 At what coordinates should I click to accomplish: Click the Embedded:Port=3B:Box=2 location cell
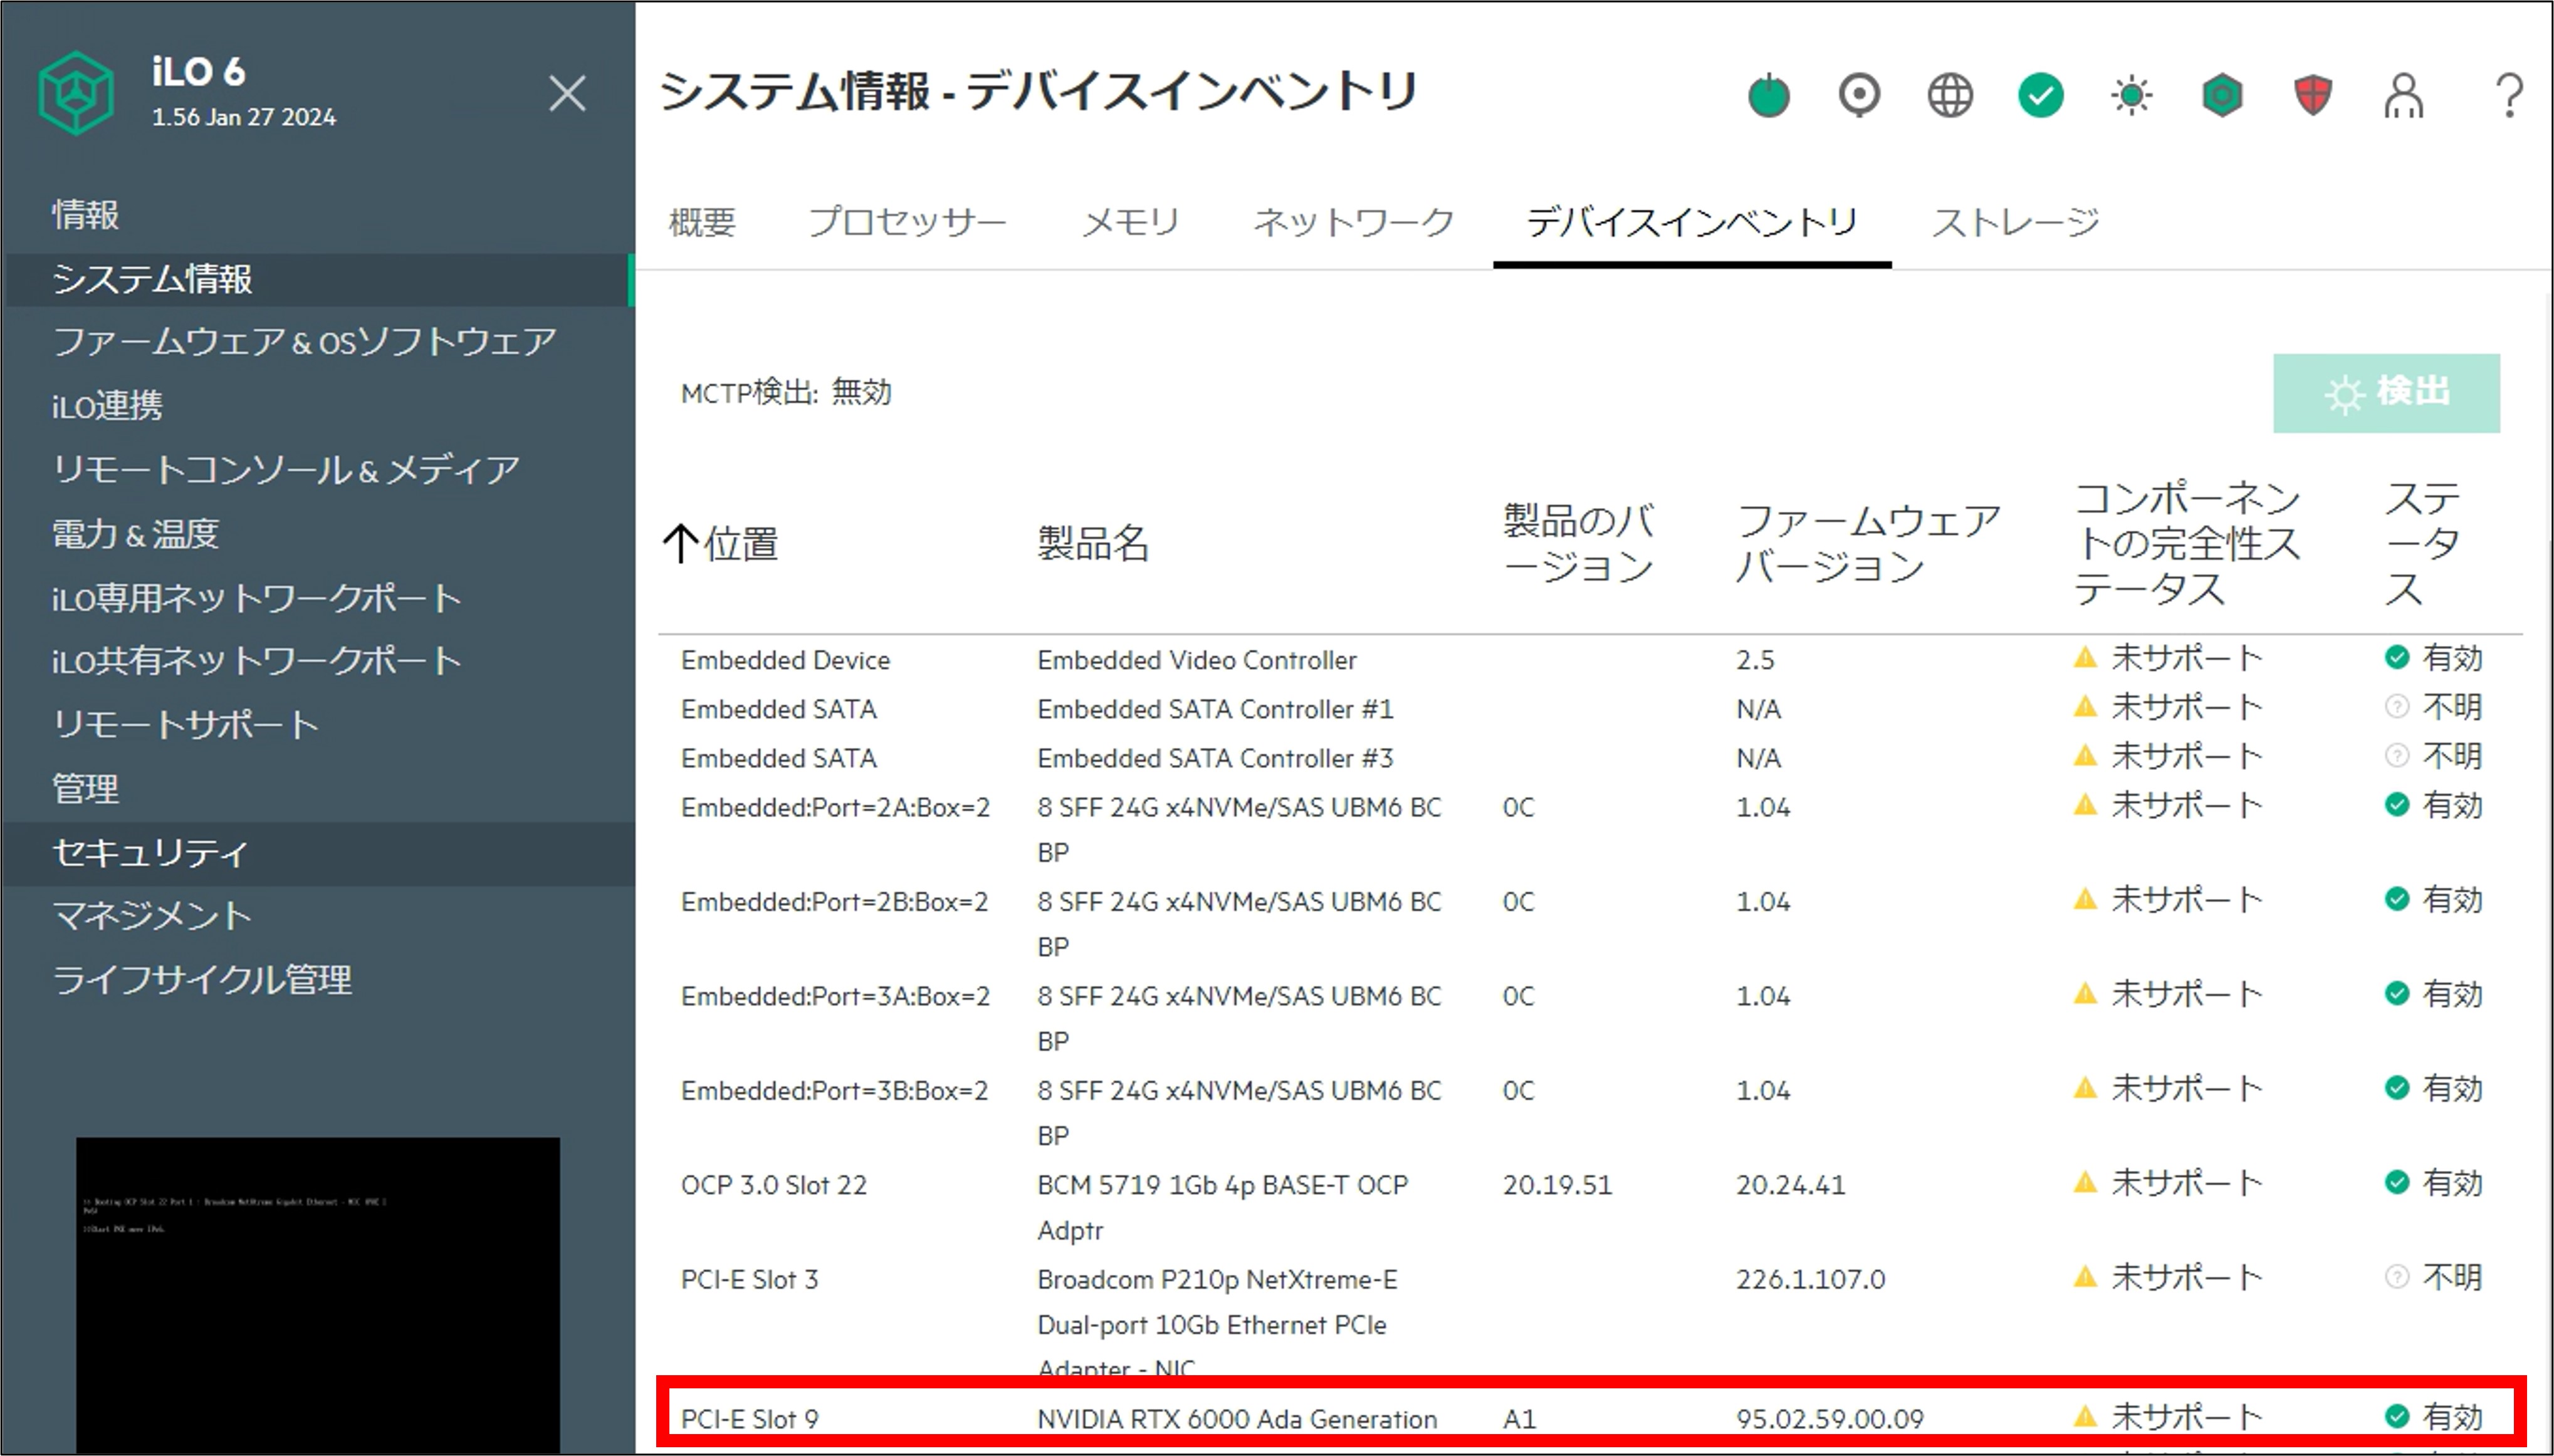(x=834, y=1090)
